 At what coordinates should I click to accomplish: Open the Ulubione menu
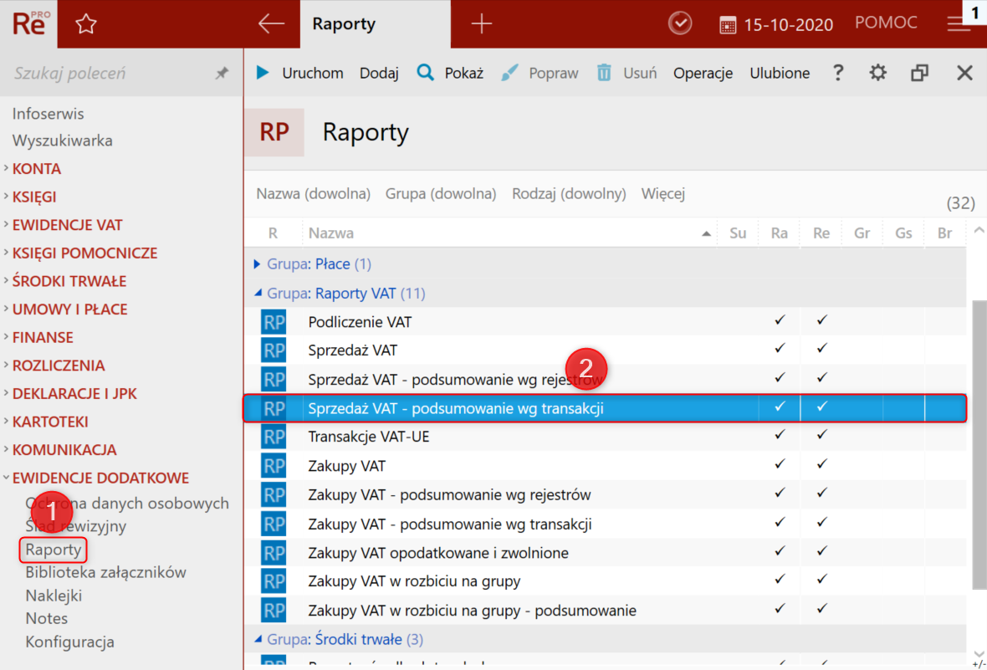(x=780, y=73)
